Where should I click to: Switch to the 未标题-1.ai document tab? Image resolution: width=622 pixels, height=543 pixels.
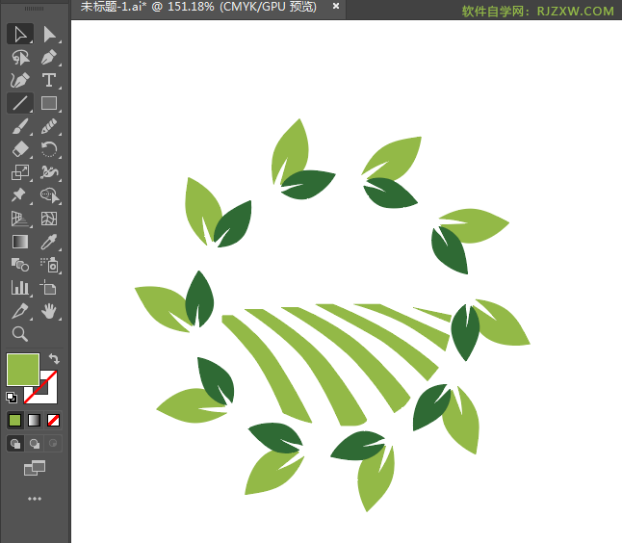point(198,7)
